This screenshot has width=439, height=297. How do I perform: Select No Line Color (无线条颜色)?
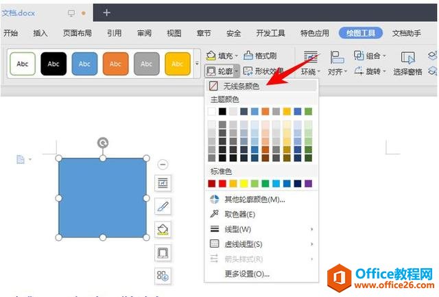coord(261,86)
